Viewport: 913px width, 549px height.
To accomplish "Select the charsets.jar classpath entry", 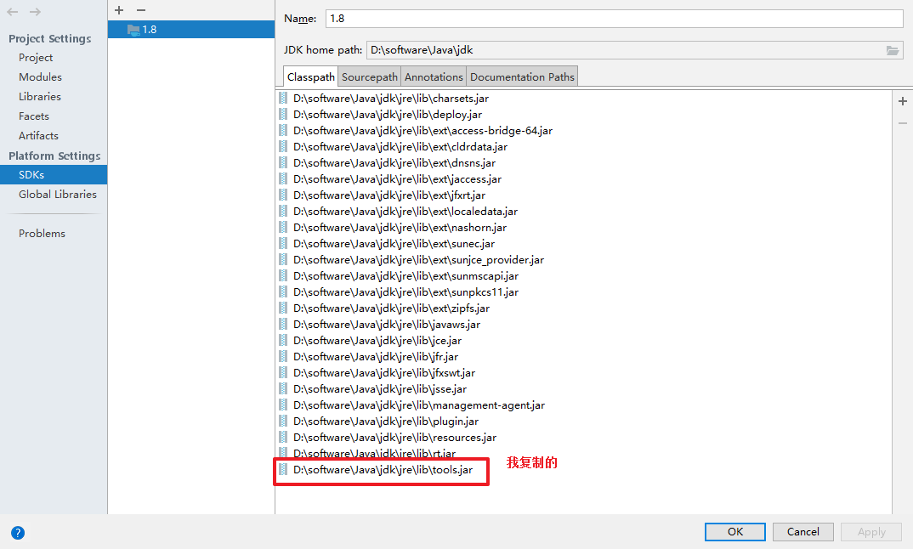I will [x=391, y=99].
